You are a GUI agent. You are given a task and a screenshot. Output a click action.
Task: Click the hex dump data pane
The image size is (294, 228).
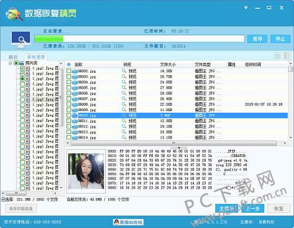point(178,169)
